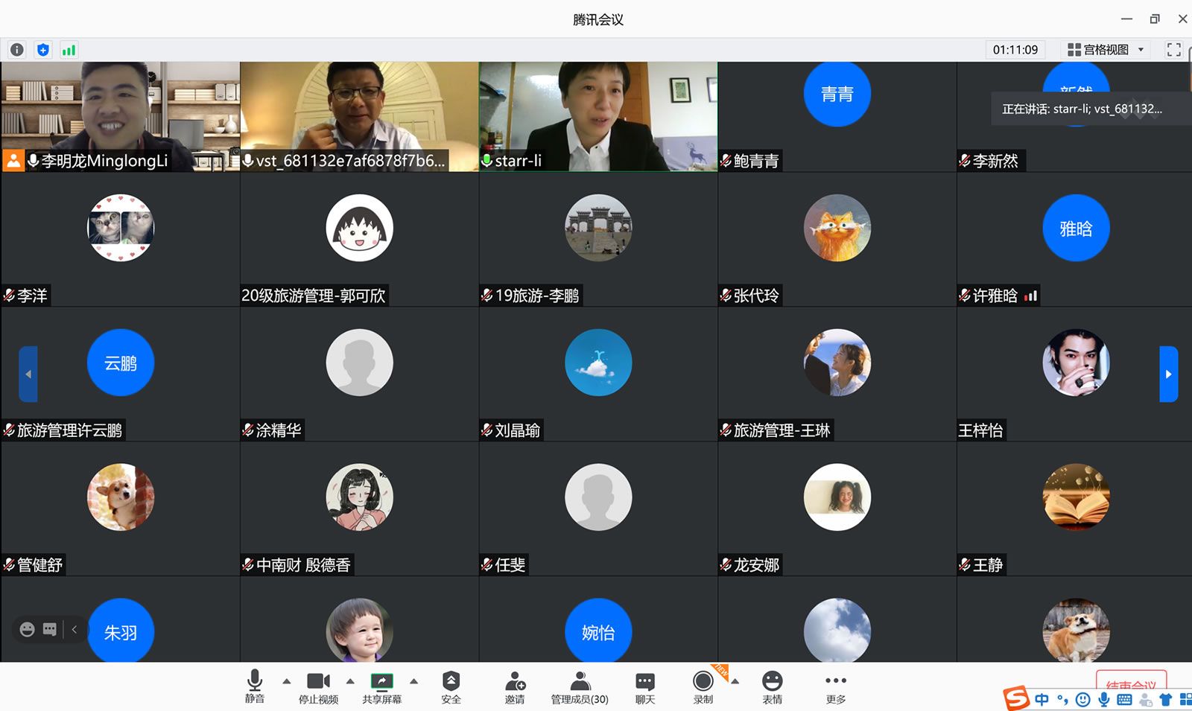Click the 雅晗 avatar of 许雅晗
This screenshot has width=1192, height=711.
(1076, 228)
